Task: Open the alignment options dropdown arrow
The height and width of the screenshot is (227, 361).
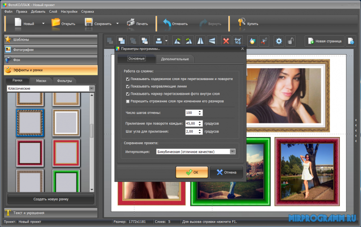Action: coord(166,41)
